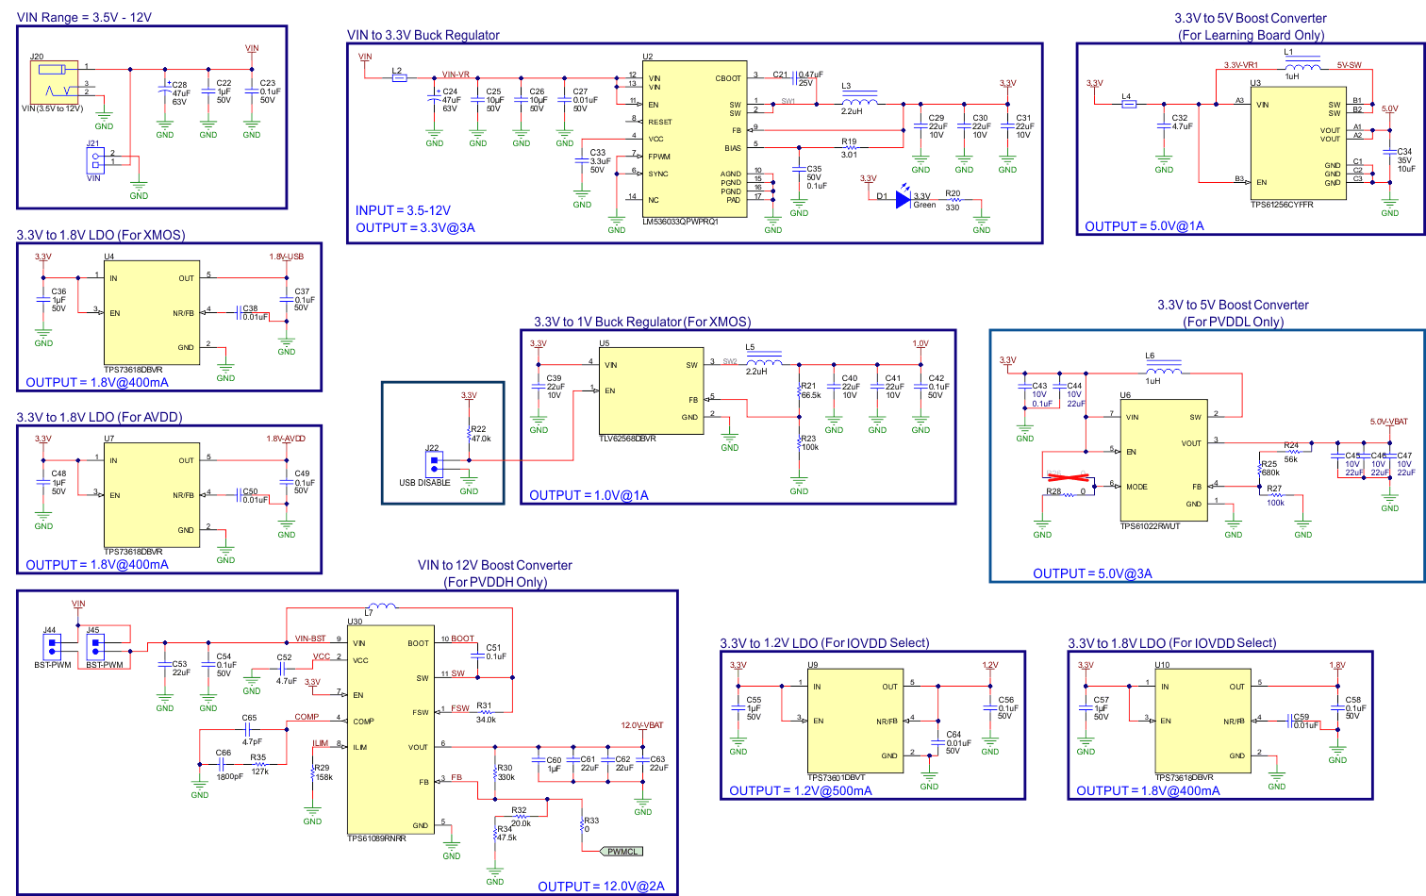Click the '5V-SW' net label
Screen dimensions: 1426x896
[x=1349, y=65]
